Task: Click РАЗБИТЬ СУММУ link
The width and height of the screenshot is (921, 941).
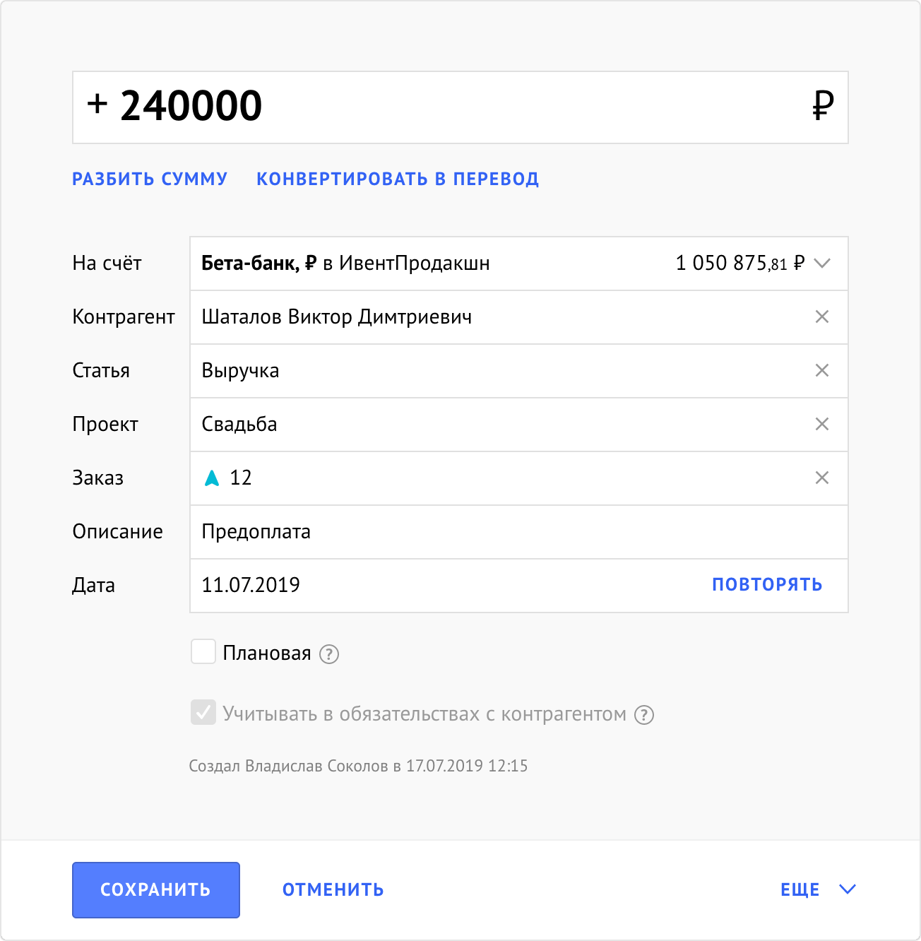Action: (150, 179)
